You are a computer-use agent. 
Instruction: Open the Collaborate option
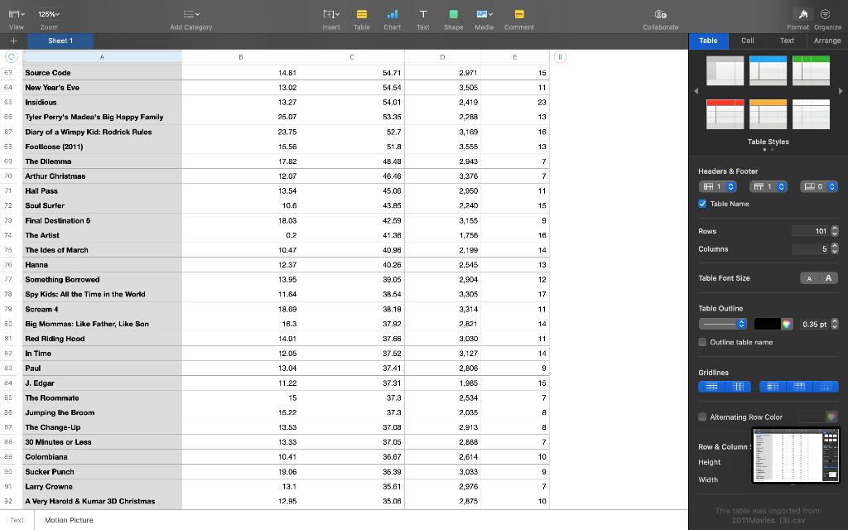(660, 14)
